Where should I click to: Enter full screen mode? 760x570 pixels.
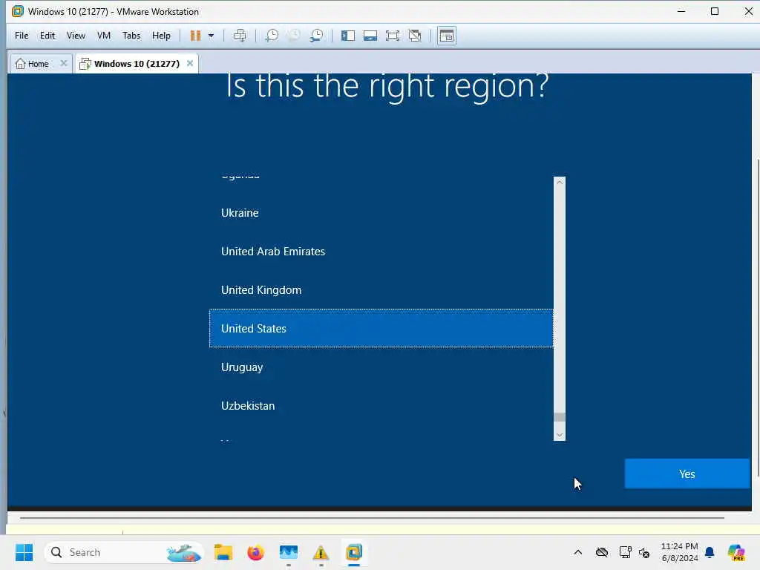[x=393, y=36]
